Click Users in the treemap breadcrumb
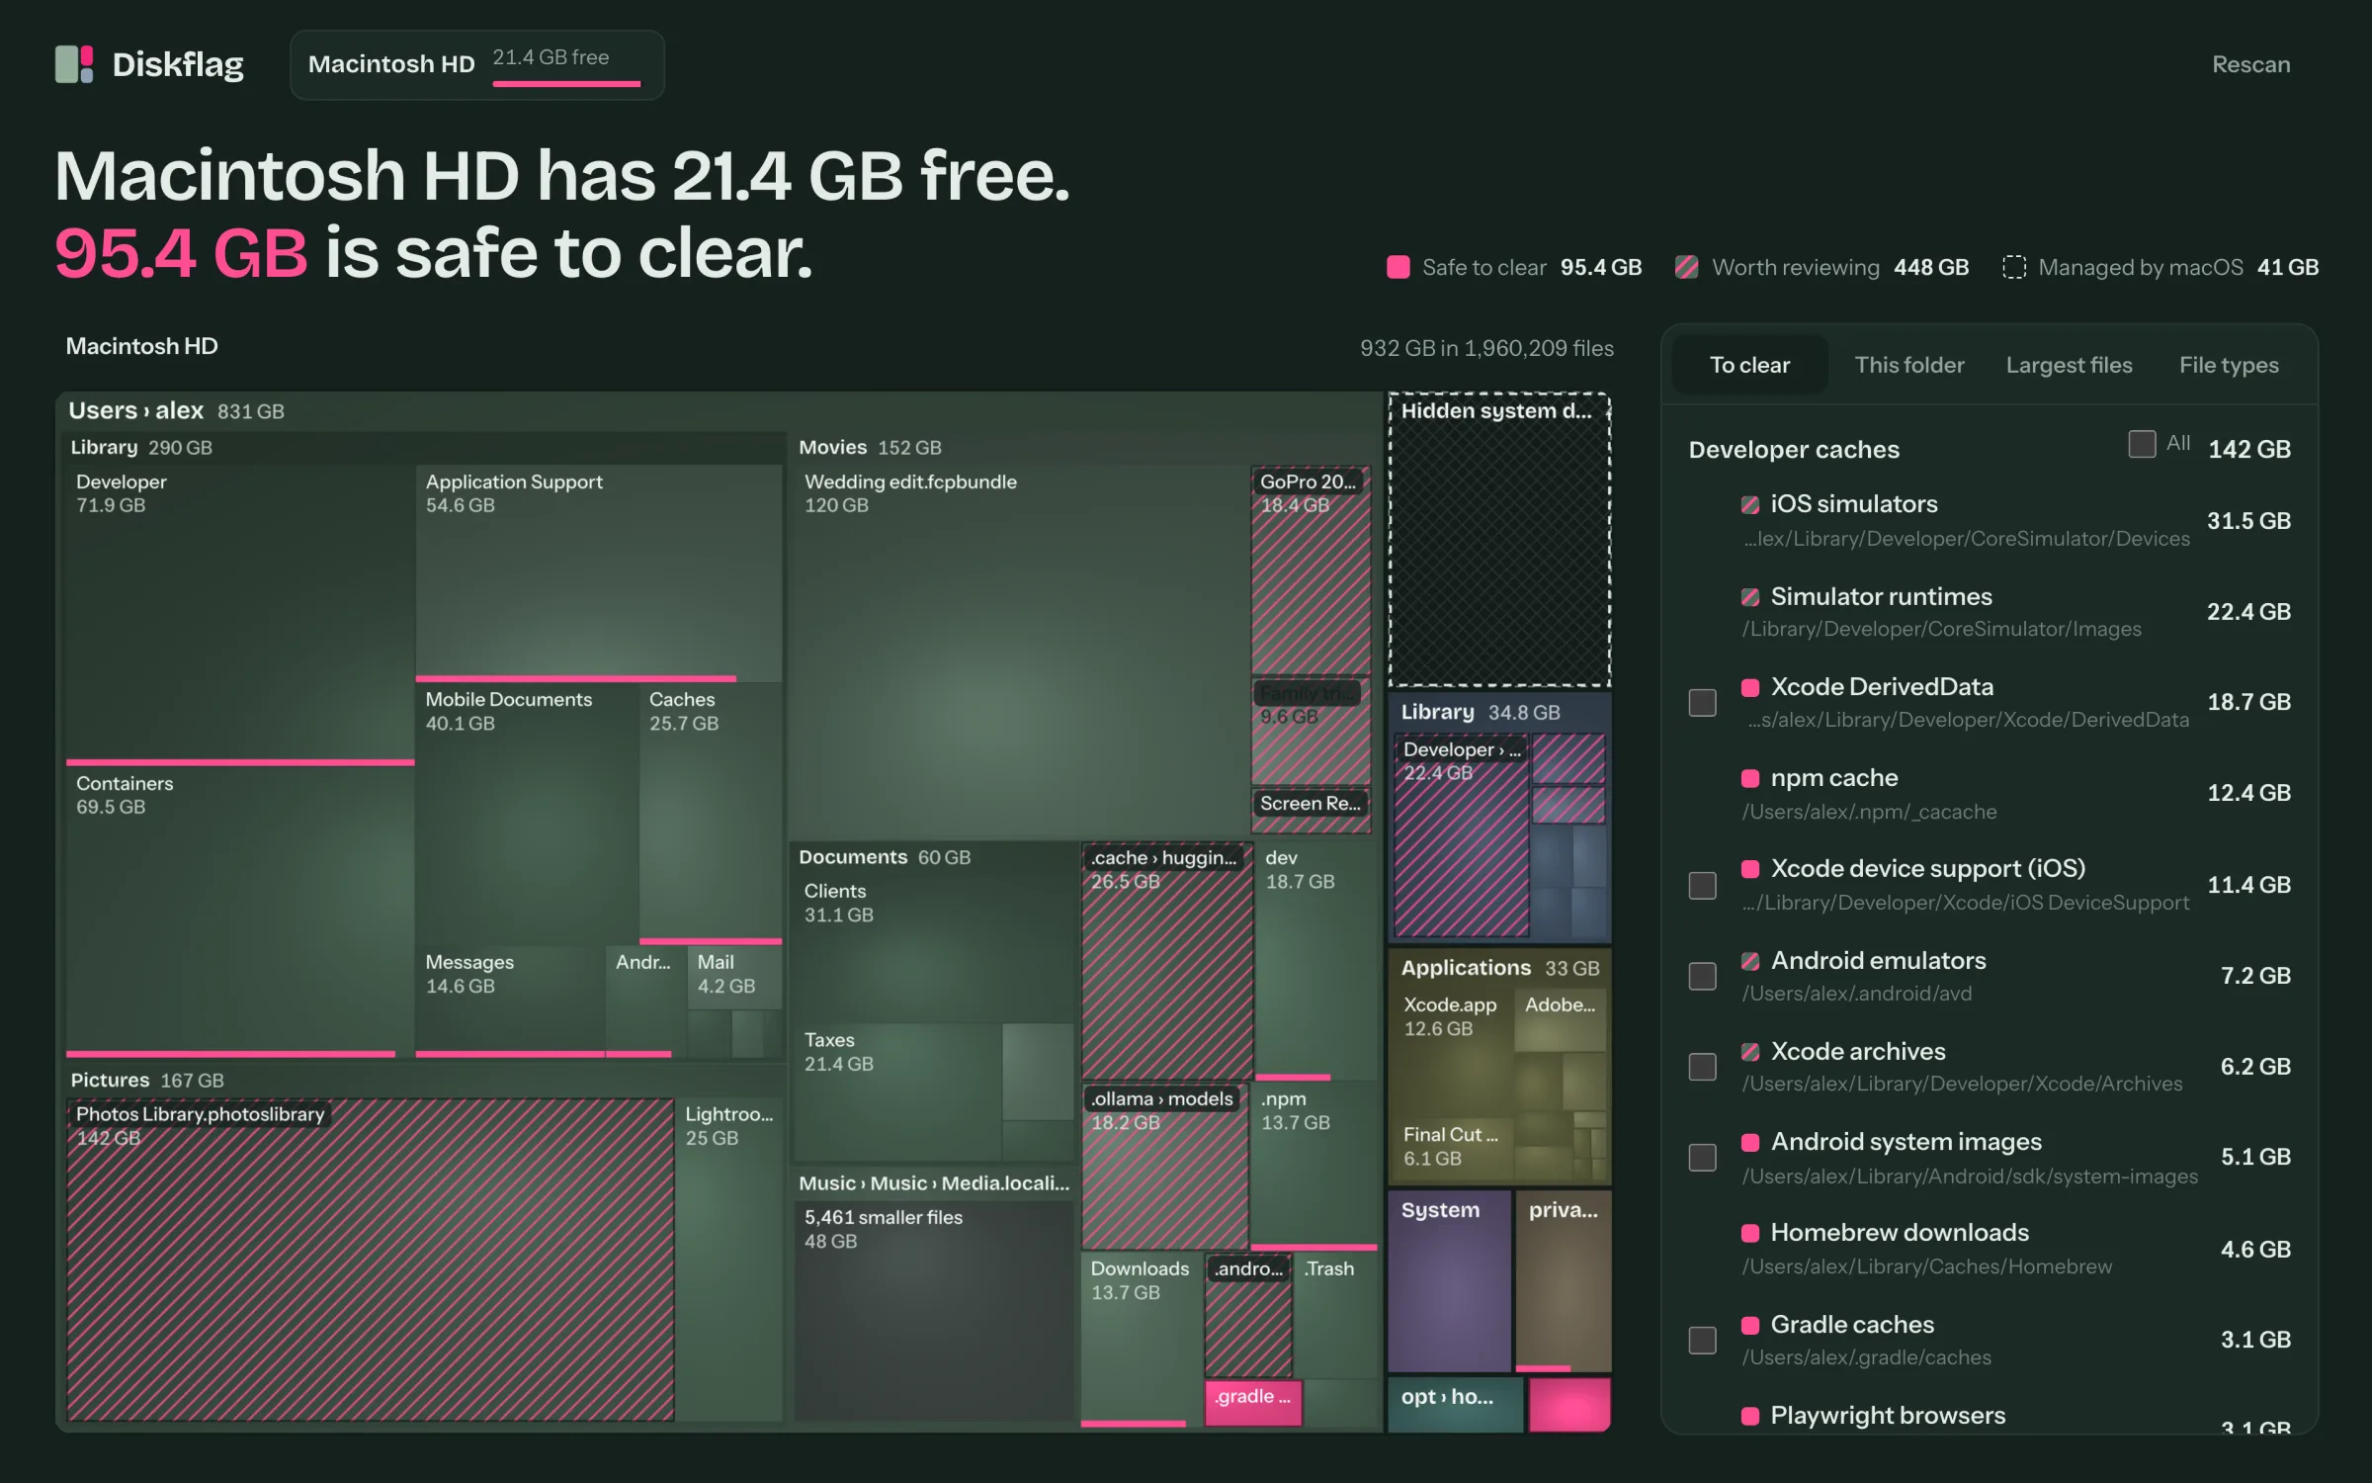Image resolution: width=2372 pixels, height=1483 pixels. point(103,410)
